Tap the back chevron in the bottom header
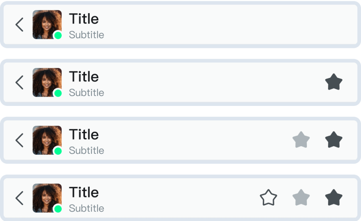The width and height of the screenshot is (361, 221). pos(19,198)
